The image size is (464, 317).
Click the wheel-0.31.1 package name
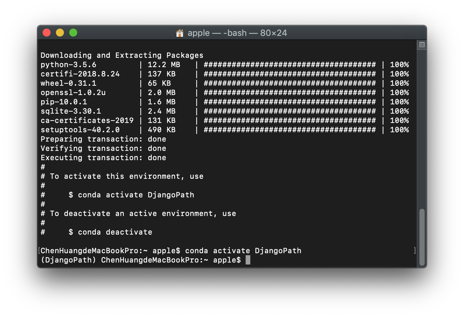coord(68,83)
